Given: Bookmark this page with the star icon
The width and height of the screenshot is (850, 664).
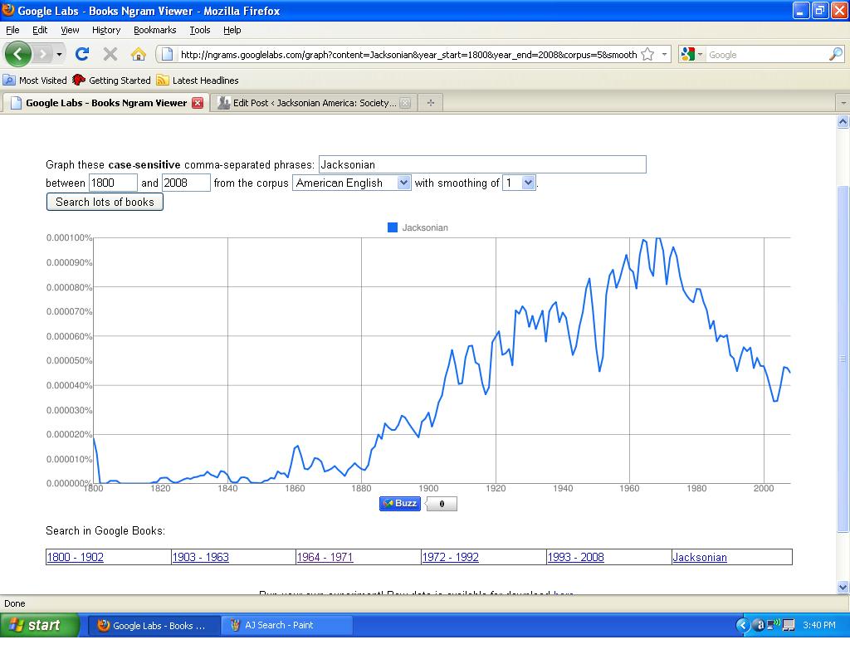Looking at the screenshot, I should 647,55.
